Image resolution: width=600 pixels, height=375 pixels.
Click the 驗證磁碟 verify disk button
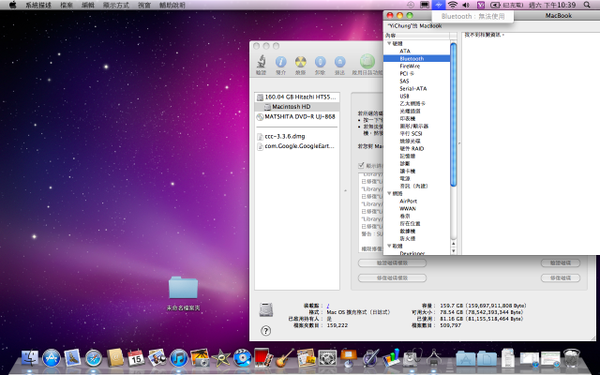(561, 262)
